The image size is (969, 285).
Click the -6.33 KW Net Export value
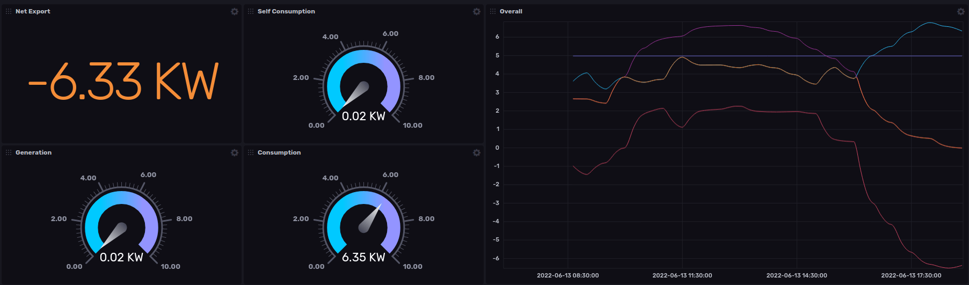pos(123,82)
